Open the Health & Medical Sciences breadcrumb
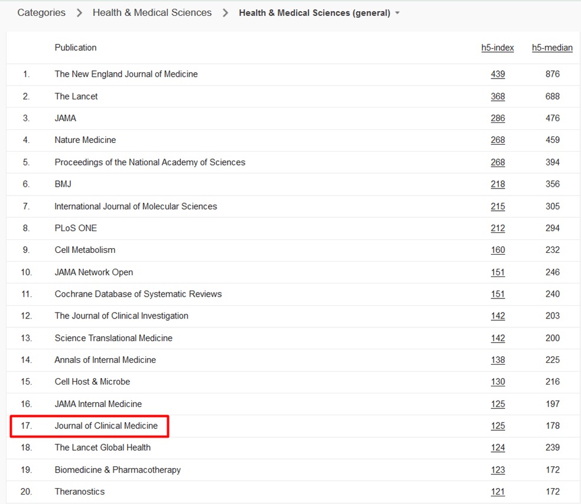This screenshot has width=581, height=504. 151,12
